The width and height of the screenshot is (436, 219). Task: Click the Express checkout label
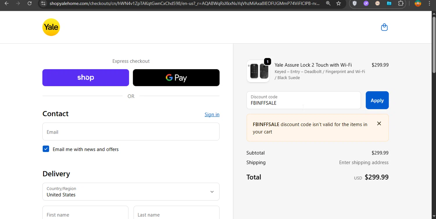click(x=131, y=61)
